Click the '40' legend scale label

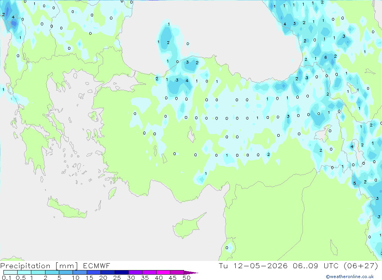tap(159, 278)
